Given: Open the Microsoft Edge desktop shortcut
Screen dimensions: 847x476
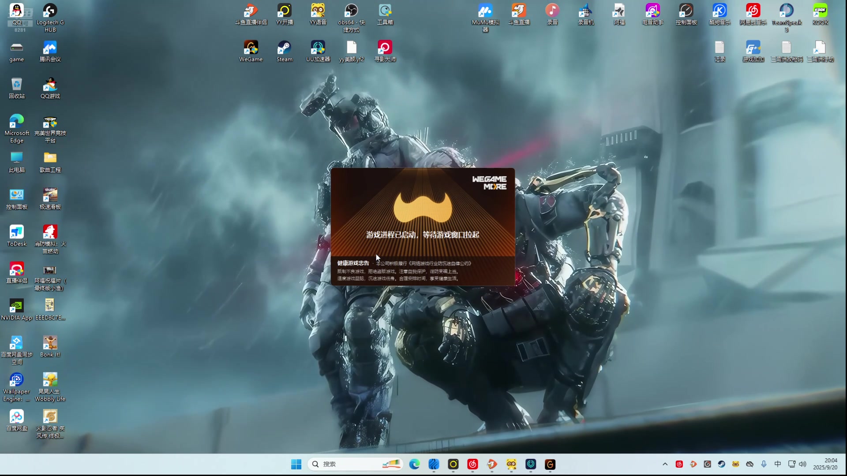Looking at the screenshot, I should (x=17, y=129).
